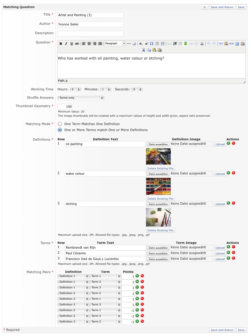Click Save and Return at the top

pyautogui.click(x=222, y=7)
